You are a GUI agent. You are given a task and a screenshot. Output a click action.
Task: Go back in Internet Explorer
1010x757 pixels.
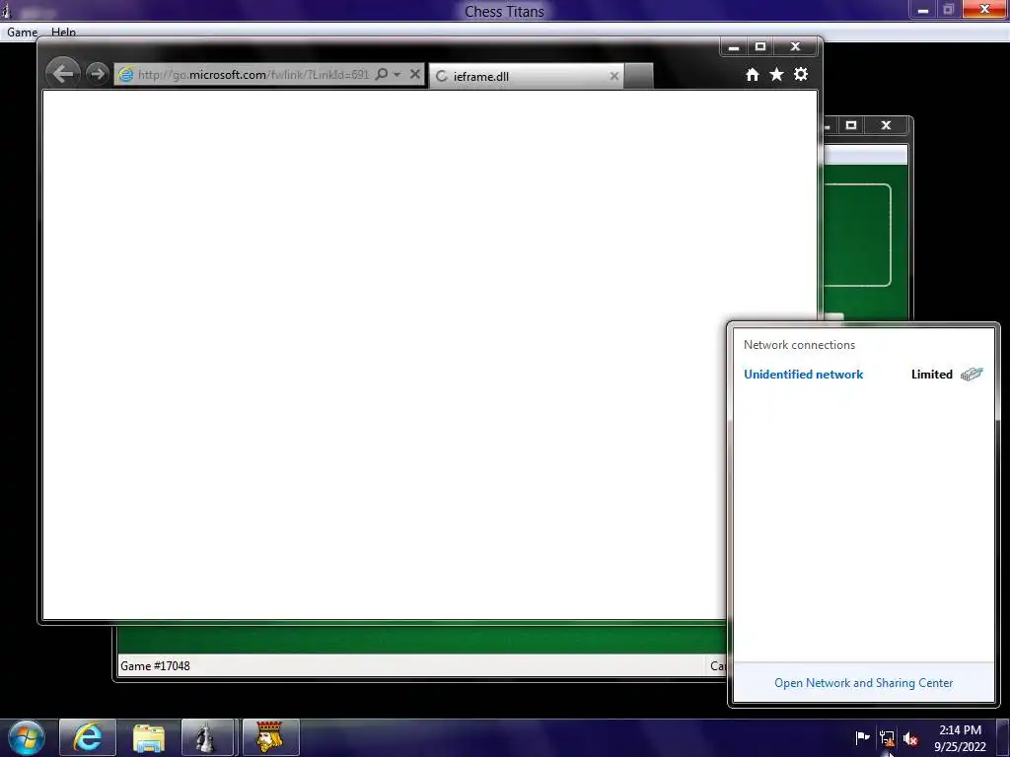(x=62, y=73)
